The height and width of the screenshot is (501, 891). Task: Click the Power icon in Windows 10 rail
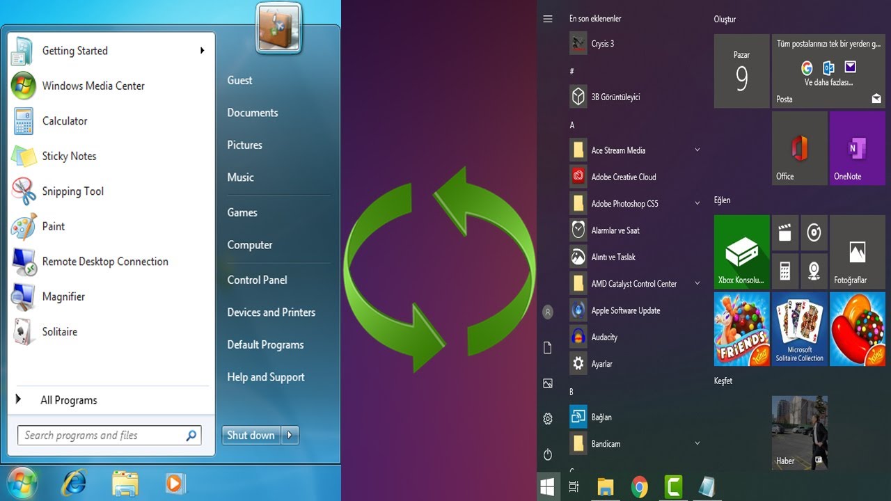point(548,454)
